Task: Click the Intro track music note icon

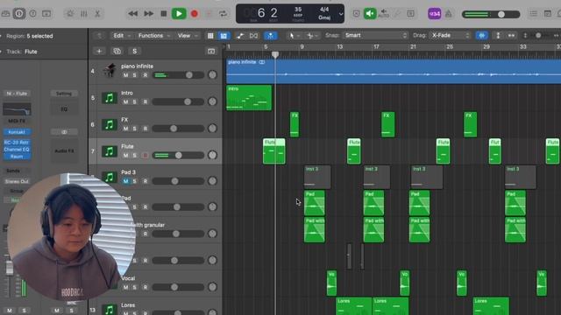Action: click(110, 97)
